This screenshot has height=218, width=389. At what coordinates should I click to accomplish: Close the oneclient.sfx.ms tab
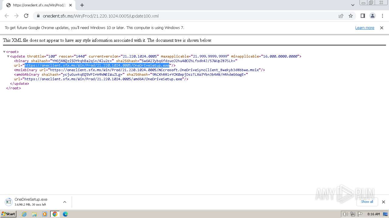click(x=71, y=5)
